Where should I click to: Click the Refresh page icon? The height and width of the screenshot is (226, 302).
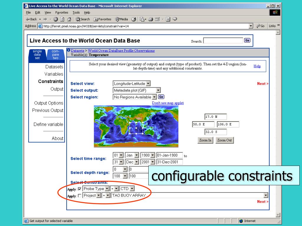(63, 19)
